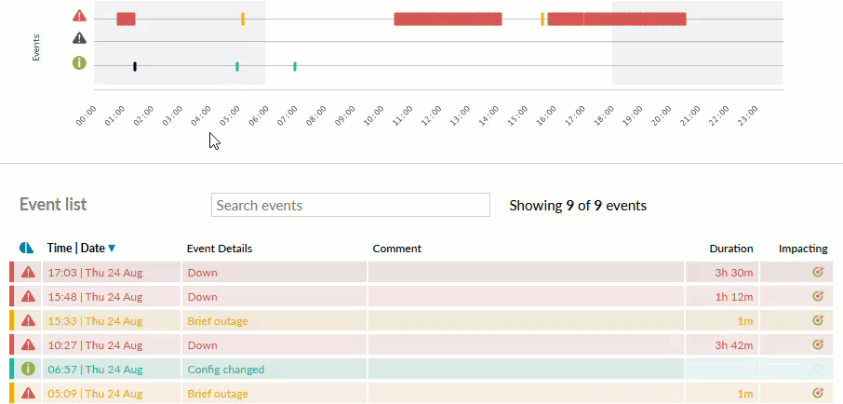Screen dimensions: 843x404
Task: Click the red critical alert icon on timeline
Action: tap(79, 16)
